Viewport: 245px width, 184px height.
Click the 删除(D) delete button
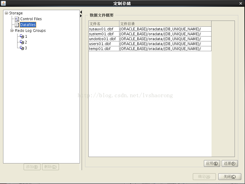point(50,167)
